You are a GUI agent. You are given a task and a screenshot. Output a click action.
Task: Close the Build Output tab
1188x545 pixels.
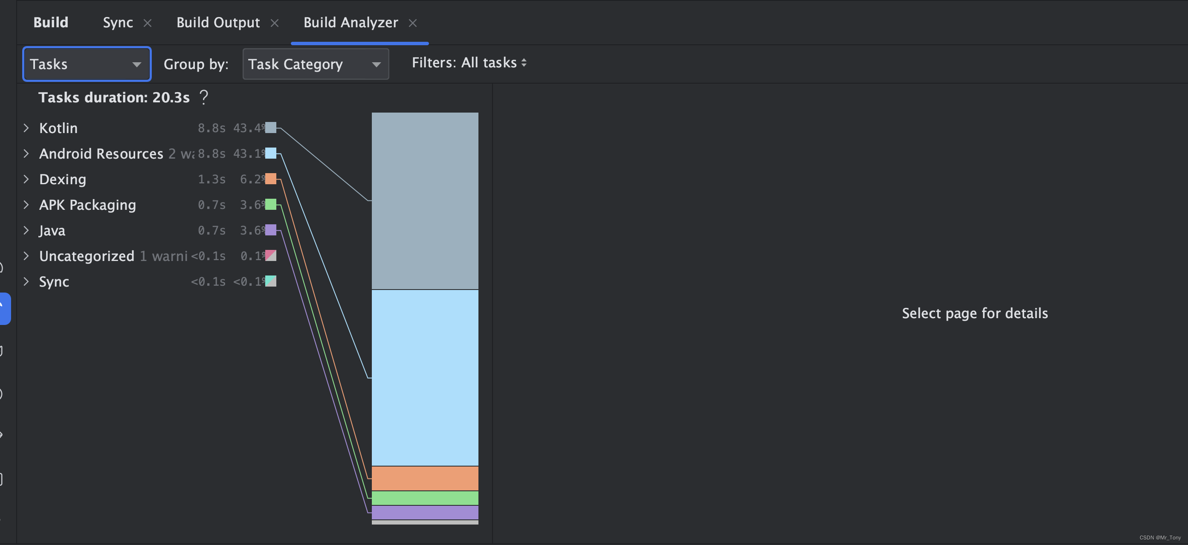pyautogui.click(x=275, y=23)
